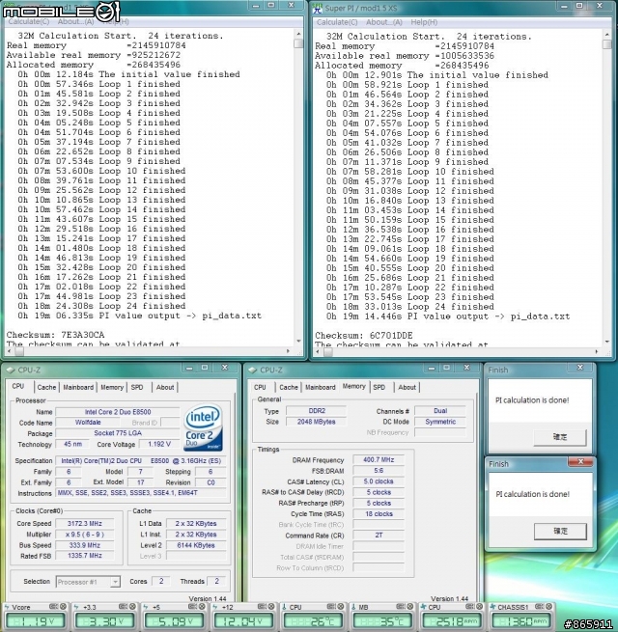This screenshot has height=632, width=618.
Task: Close the CPU temperature sensor widget
Action: pyautogui.click(x=341, y=606)
